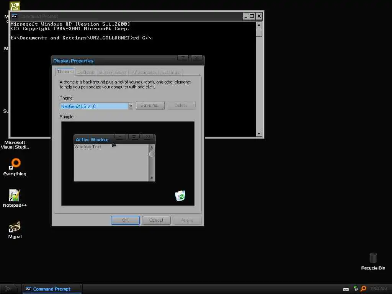This screenshot has width=392, height=294.
Task: Open the Appearance tab
Action: tap(144, 72)
